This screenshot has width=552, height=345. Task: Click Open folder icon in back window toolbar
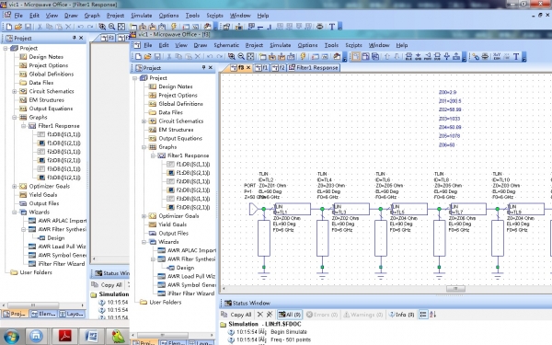click(x=18, y=27)
